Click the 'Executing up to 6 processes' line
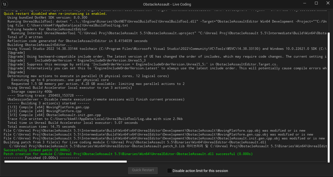This screenshot has width=333, height=177. click(60, 80)
